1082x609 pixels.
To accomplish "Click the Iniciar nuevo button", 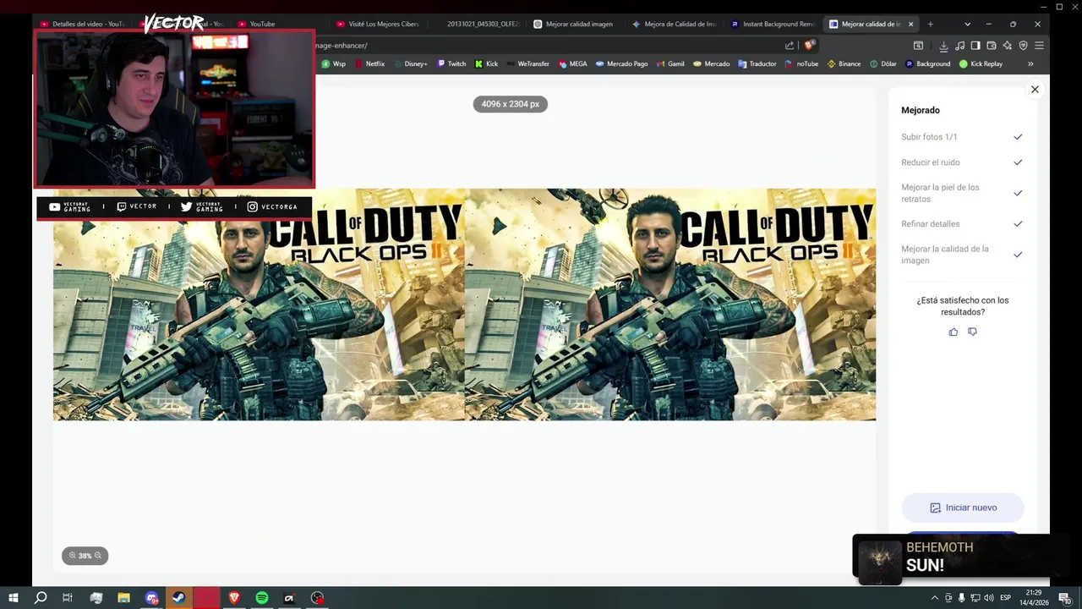I will pos(963,507).
